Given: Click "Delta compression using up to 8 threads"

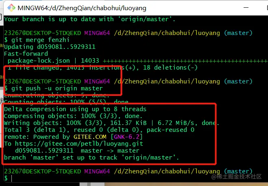Looking at the screenshot, I should [75, 109].
